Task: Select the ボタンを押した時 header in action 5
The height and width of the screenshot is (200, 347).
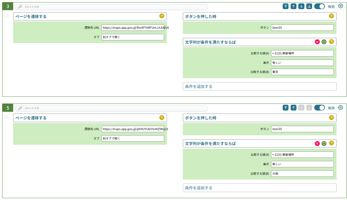Action: [260, 118]
